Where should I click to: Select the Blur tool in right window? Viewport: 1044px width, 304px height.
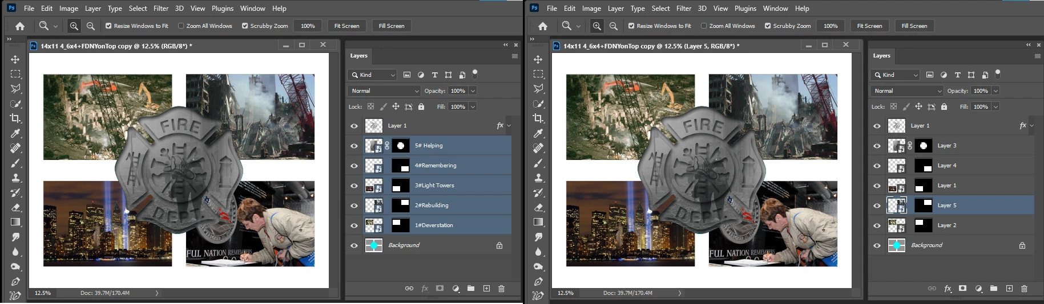(538, 252)
